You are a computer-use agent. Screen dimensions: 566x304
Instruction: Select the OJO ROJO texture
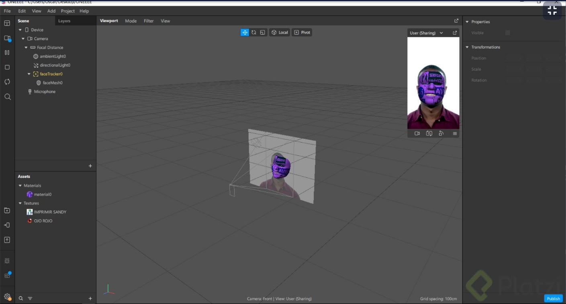coord(40,221)
